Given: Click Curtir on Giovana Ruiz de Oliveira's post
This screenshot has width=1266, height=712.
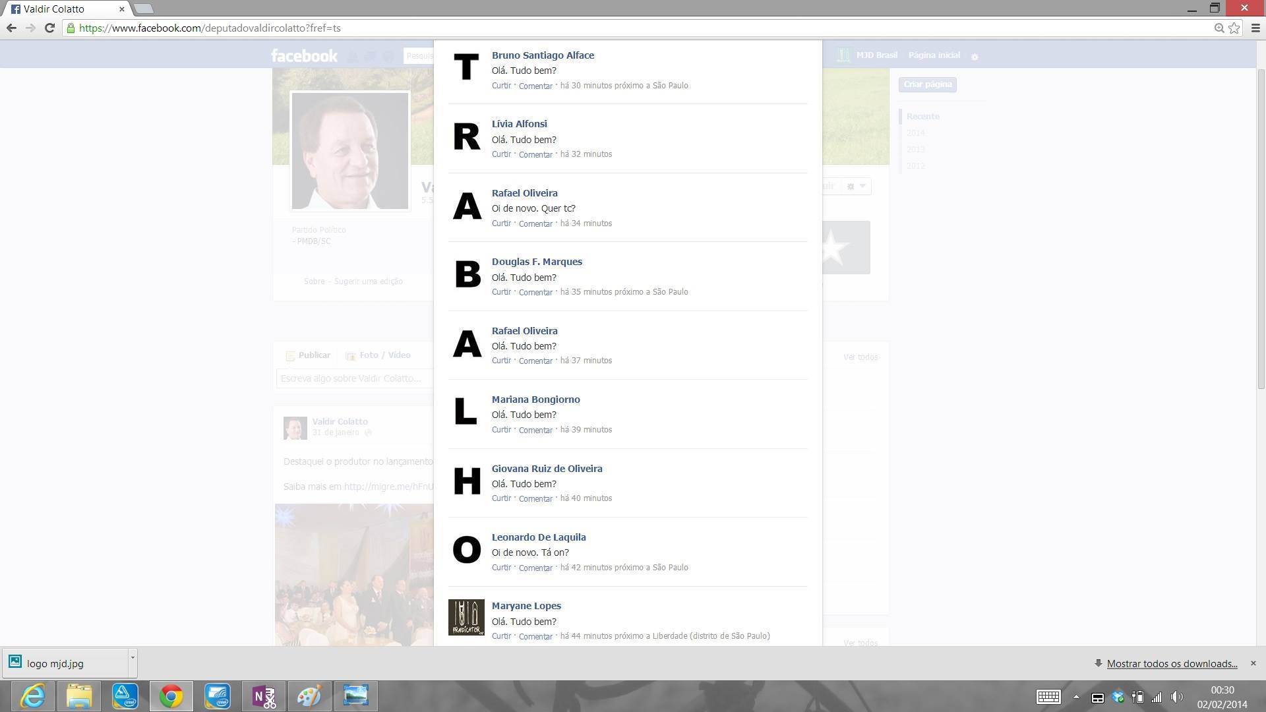Looking at the screenshot, I should coord(501,498).
